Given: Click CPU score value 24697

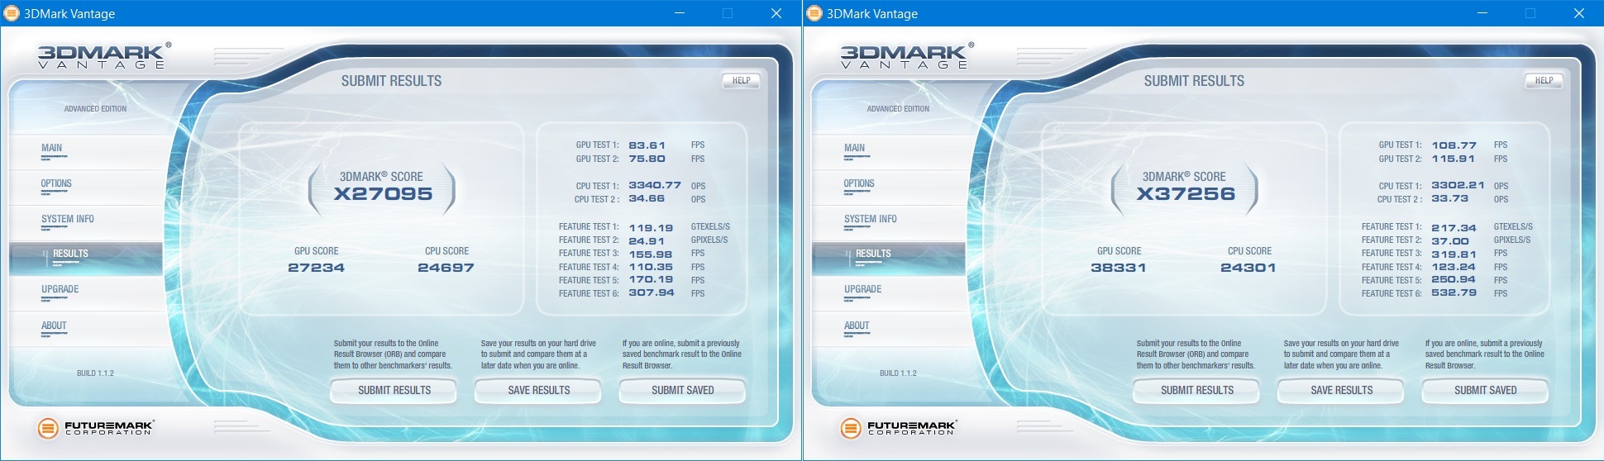Looking at the screenshot, I should [x=446, y=268].
